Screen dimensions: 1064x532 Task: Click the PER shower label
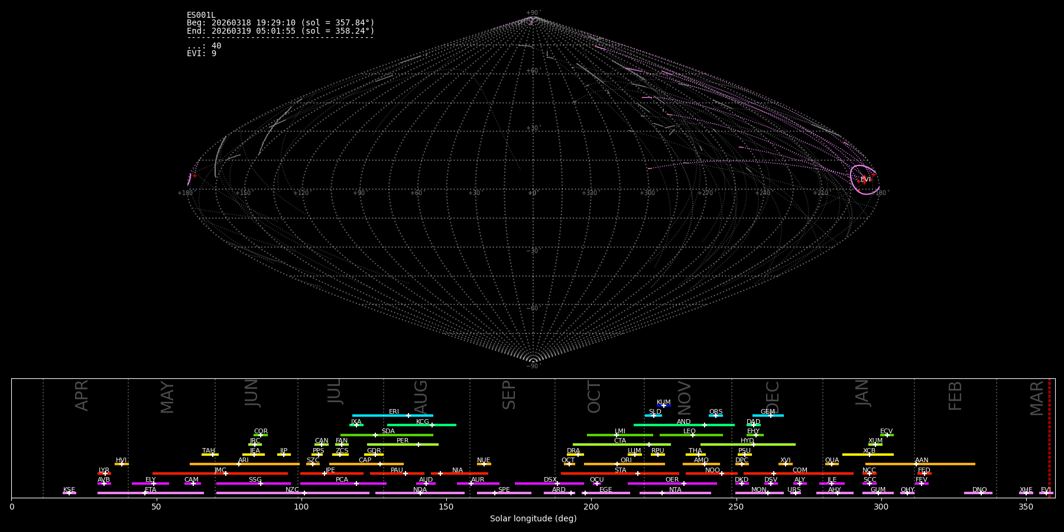pos(403,440)
